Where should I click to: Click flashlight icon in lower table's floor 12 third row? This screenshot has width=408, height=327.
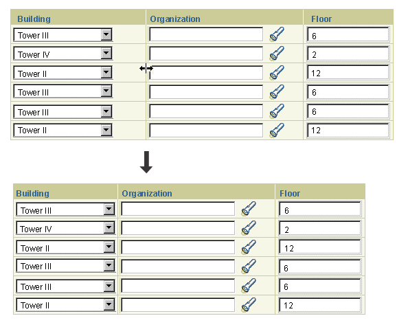[249, 247]
